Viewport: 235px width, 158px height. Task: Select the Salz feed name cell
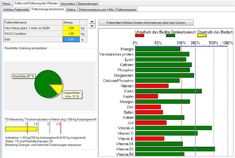[33, 39]
